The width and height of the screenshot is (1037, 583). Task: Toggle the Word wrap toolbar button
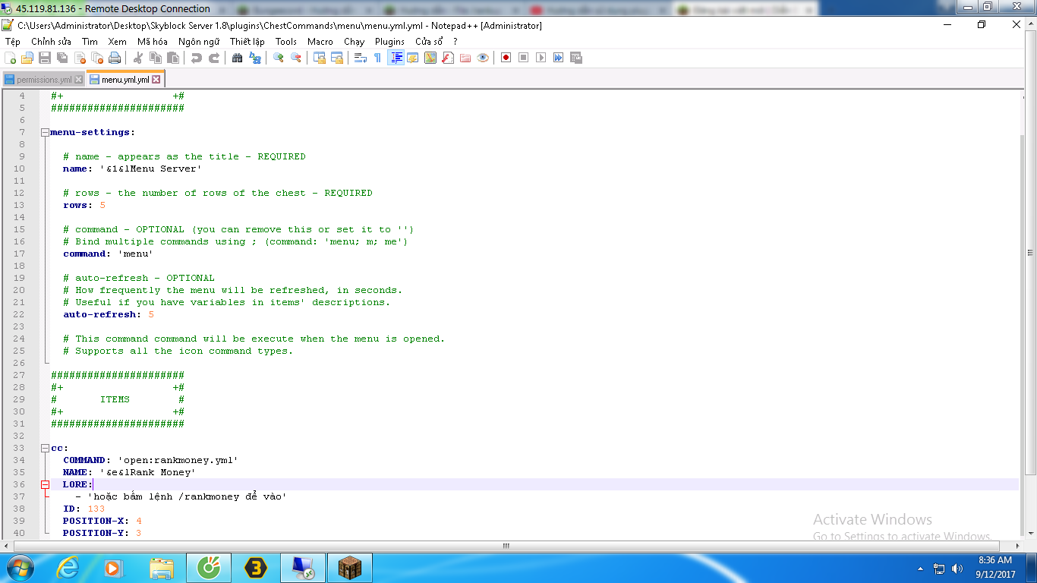[361, 58]
